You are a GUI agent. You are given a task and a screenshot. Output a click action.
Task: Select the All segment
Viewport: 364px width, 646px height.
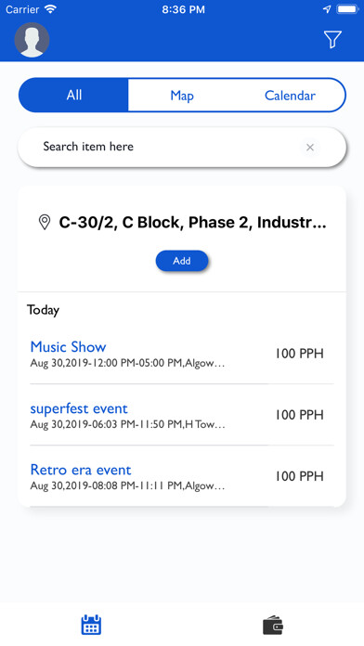73,96
